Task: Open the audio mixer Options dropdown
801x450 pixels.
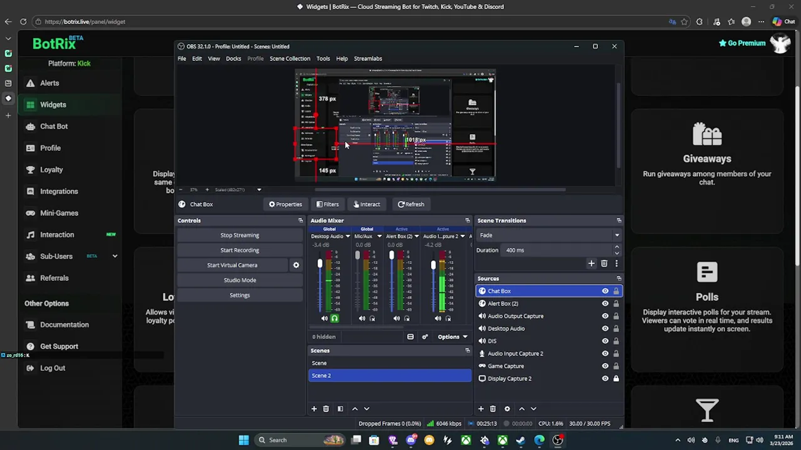Action: pos(452,337)
